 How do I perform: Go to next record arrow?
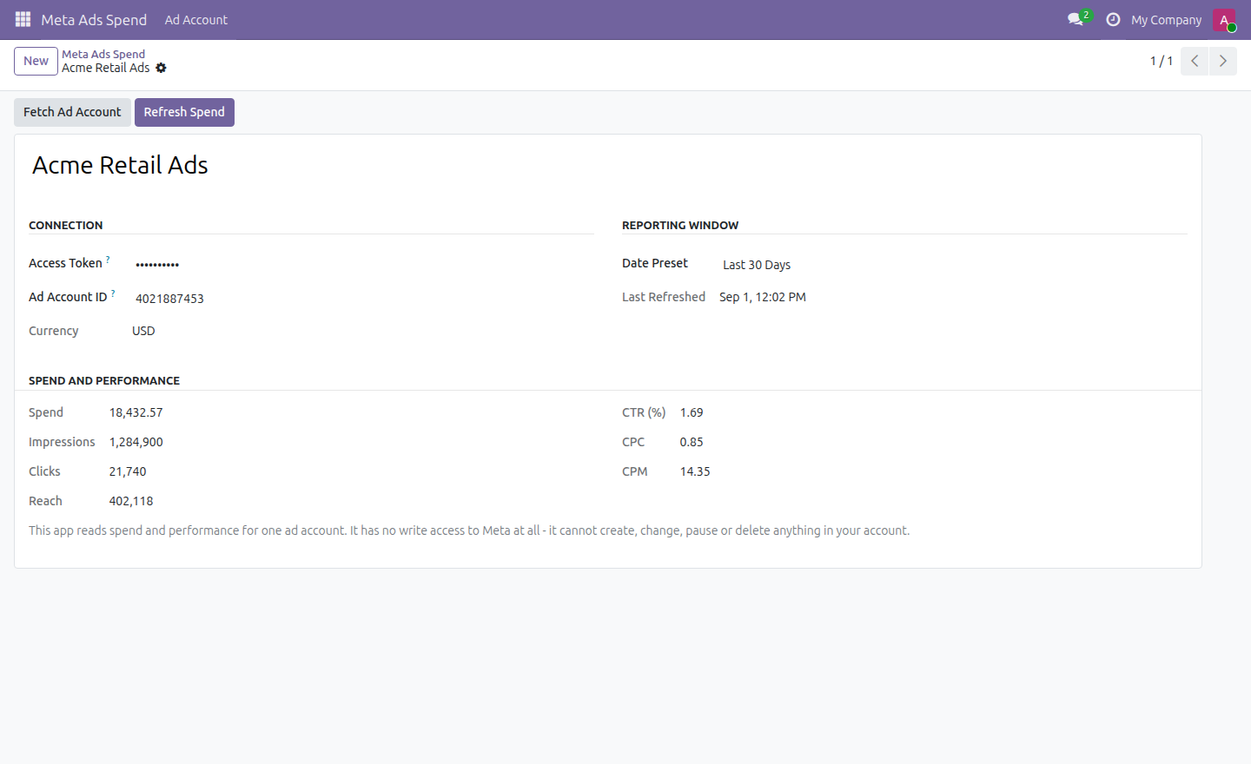click(1222, 61)
